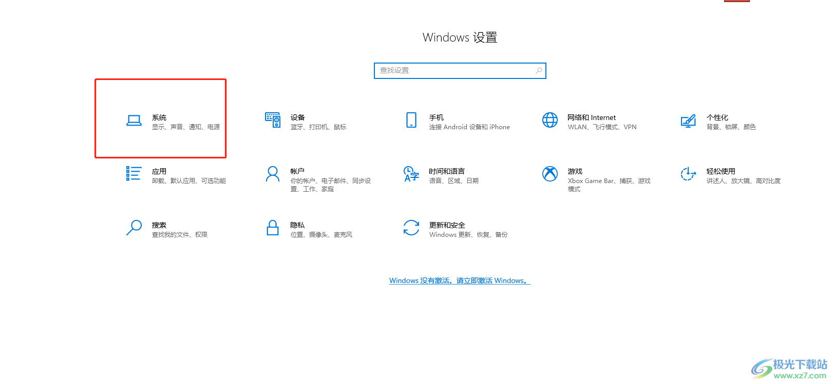Image resolution: width=833 pixels, height=384 pixels.
Task: Click the 讲述人、放大镜、高对比度 description
Action: tap(744, 181)
